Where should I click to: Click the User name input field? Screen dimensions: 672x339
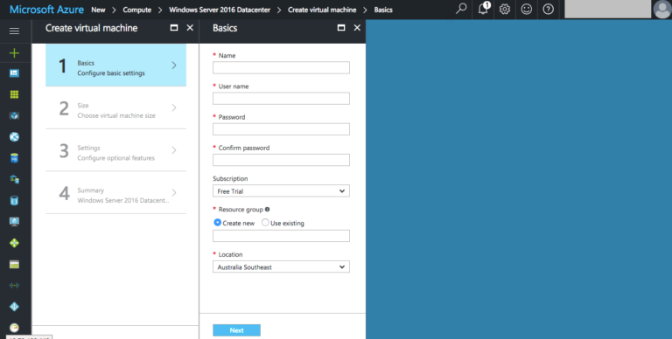pos(281,99)
